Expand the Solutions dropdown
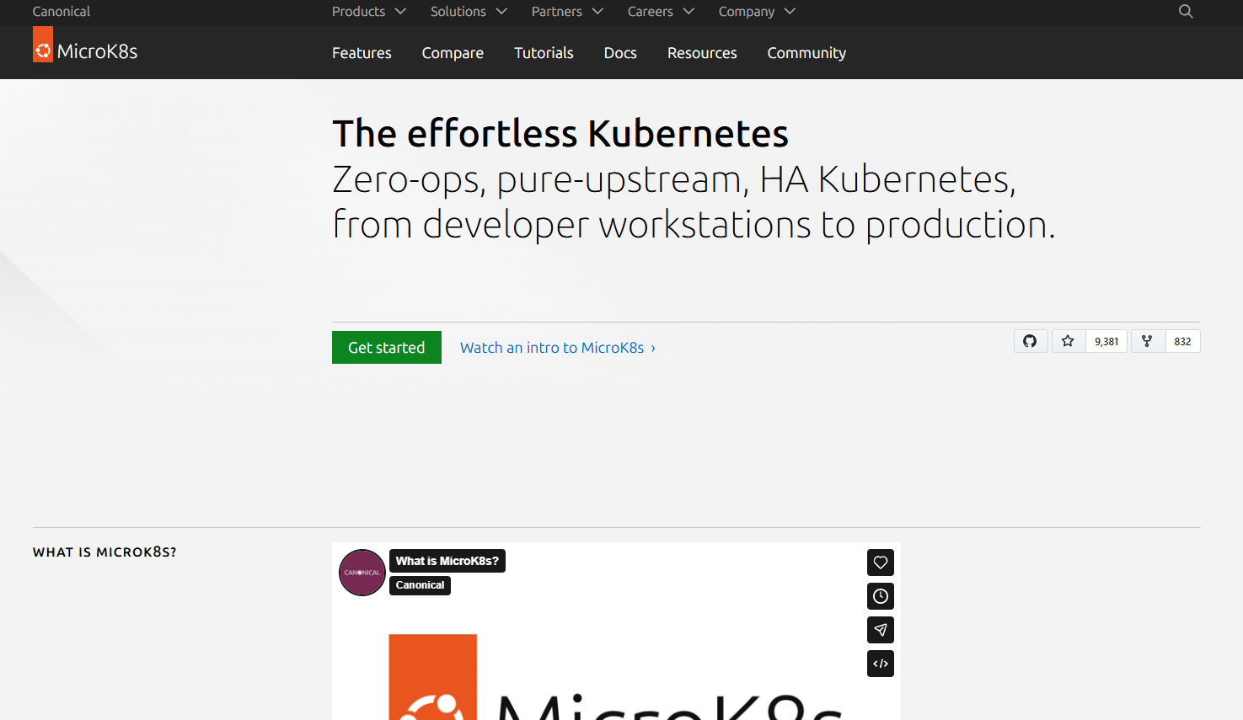1243x720 pixels. click(x=469, y=12)
